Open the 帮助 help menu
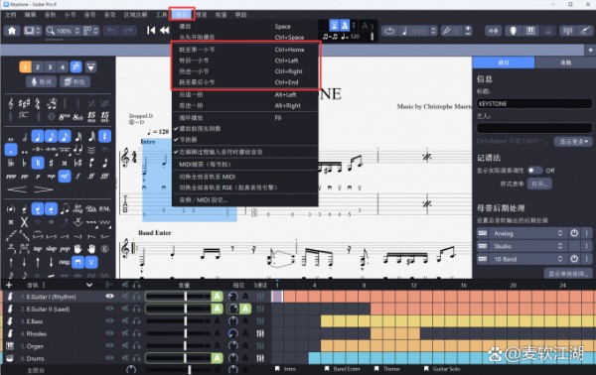 click(241, 15)
